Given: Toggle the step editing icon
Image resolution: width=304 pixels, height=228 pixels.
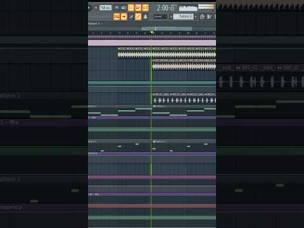Looking at the screenshot, I should coord(131,16).
